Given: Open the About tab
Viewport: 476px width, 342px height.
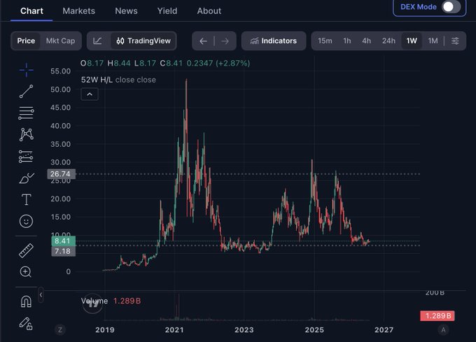Looking at the screenshot, I should 209,11.
